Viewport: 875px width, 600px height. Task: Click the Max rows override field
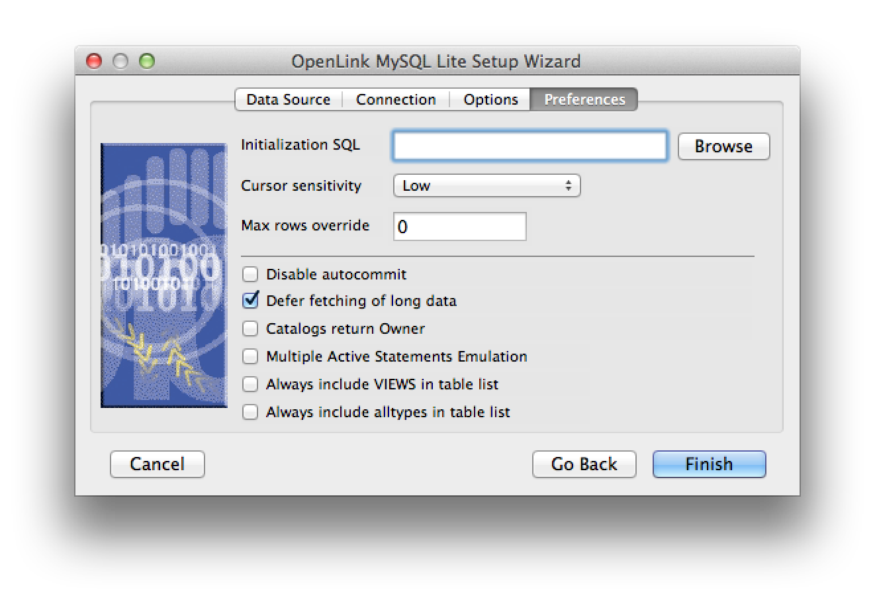459,226
